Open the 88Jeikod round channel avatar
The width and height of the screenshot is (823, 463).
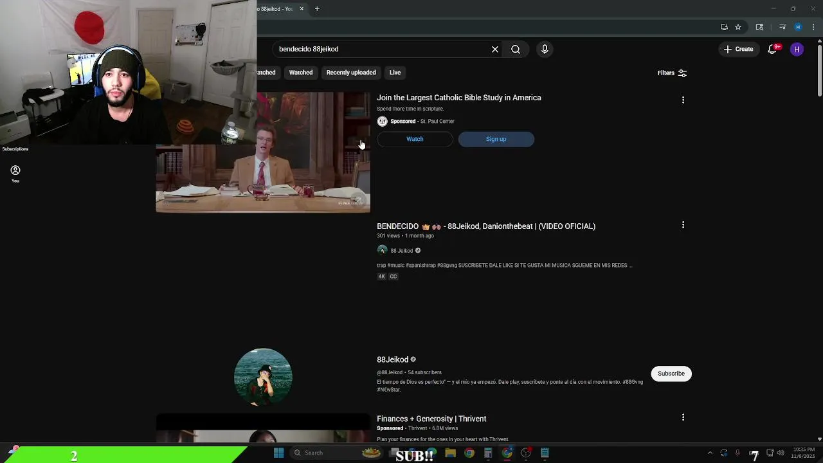coord(263,377)
